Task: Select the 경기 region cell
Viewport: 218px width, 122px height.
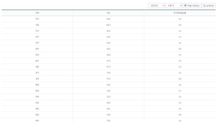Action: point(37,73)
